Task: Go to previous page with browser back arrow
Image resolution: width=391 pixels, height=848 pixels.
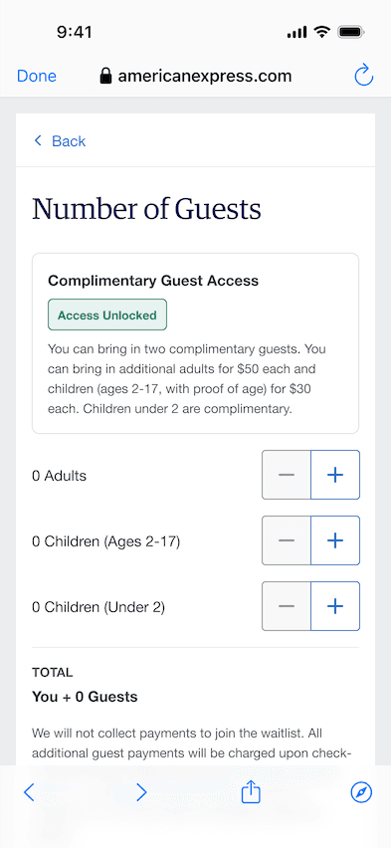Action: coord(29,793)
